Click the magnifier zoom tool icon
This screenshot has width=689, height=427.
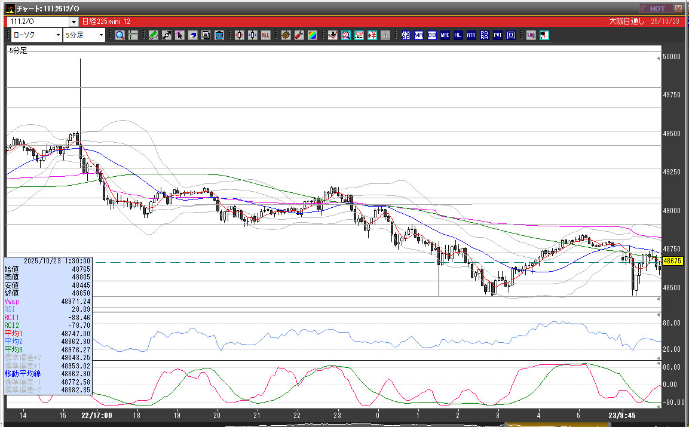point(120,35)
